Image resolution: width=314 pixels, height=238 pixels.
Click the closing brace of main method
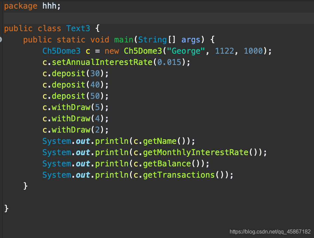point(26,186)
